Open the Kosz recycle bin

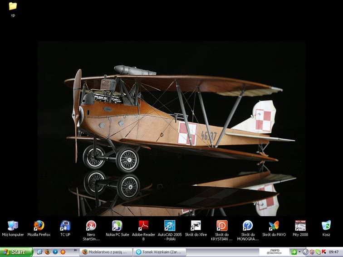coord(326,225)
